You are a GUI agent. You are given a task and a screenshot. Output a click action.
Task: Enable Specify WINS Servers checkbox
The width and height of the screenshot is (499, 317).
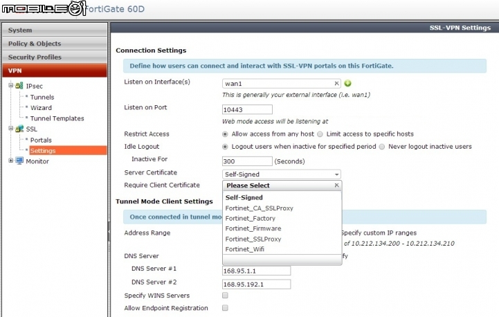(x=225, y=296)
